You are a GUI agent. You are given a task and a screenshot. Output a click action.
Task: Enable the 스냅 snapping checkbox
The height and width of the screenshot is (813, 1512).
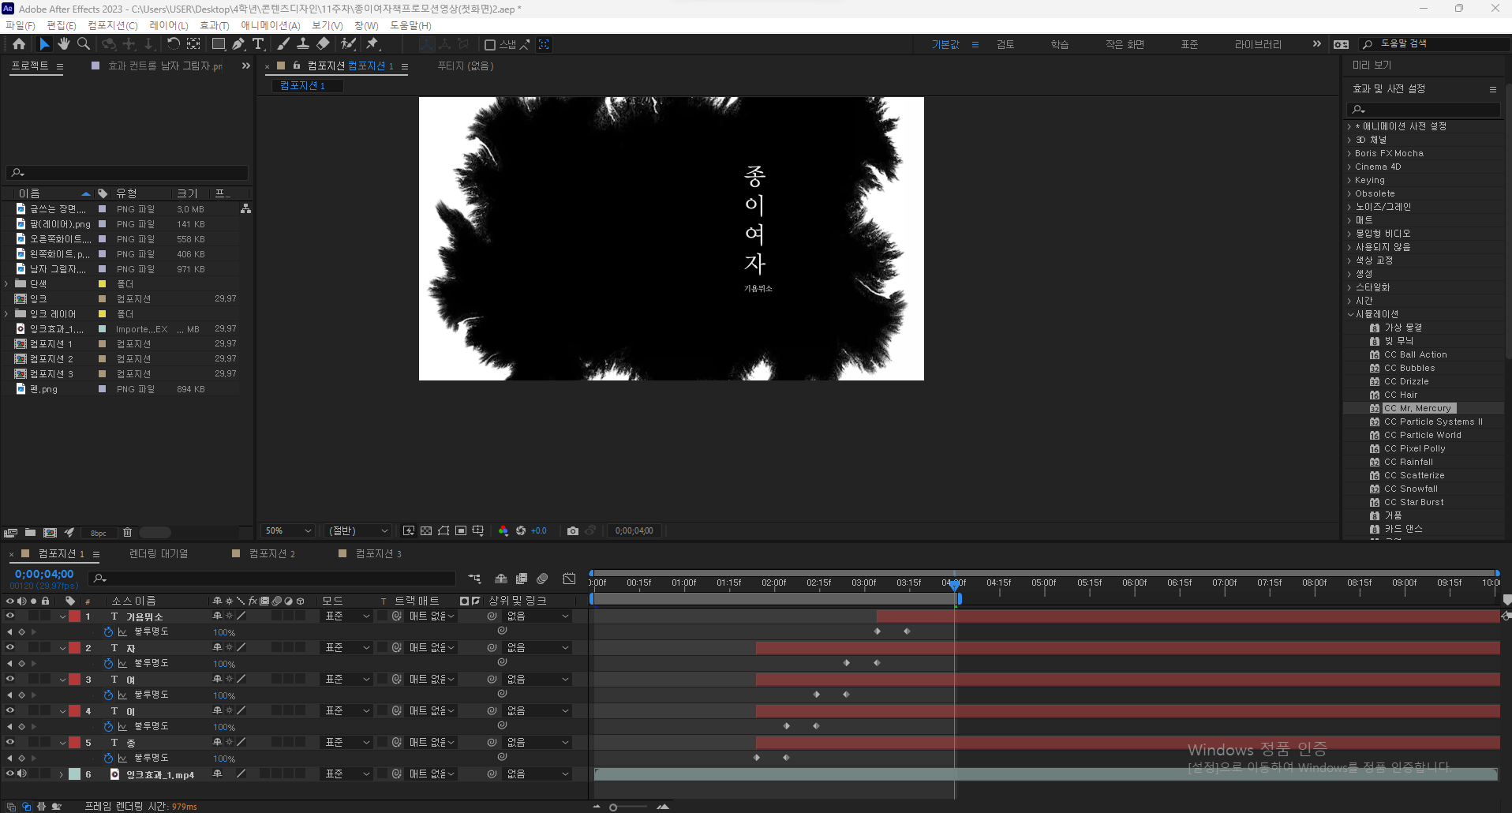[x=490, y=45]
